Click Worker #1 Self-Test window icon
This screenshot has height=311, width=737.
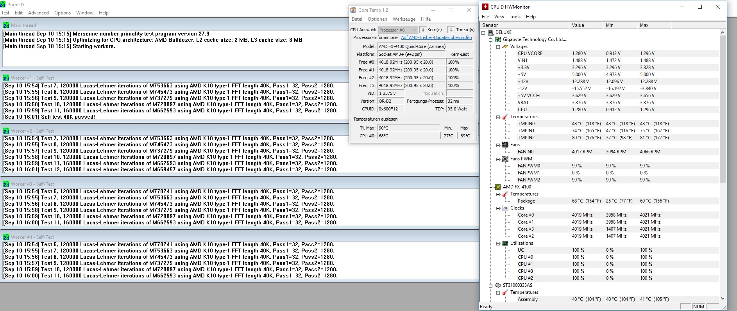[6, 78]
